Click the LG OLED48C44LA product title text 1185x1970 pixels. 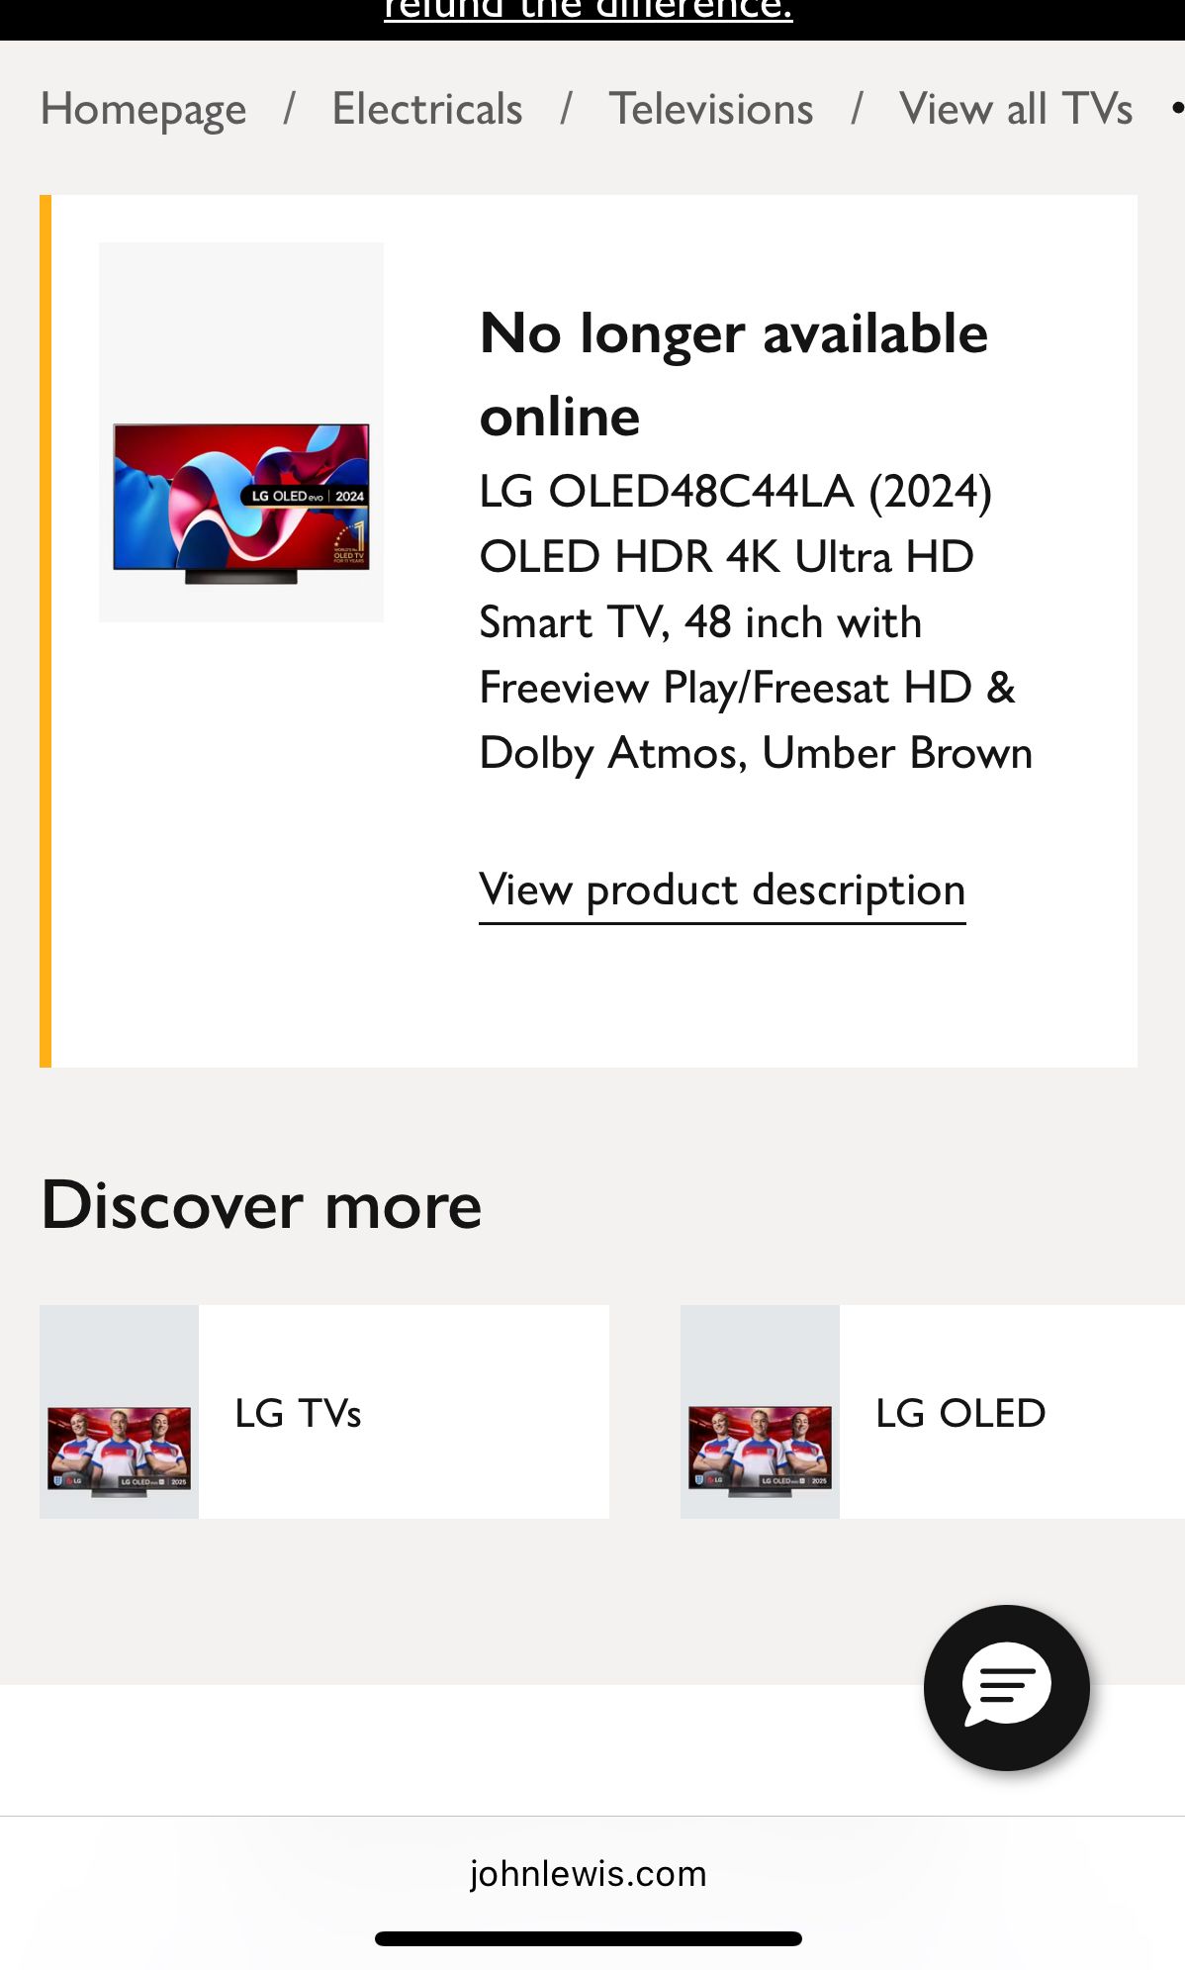point(756,621)
